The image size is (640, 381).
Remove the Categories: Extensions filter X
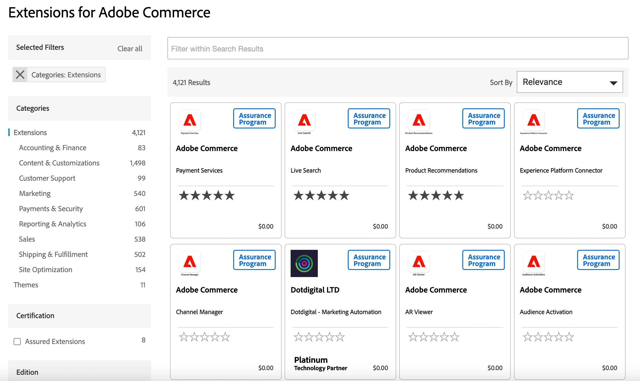click(20, 75)
